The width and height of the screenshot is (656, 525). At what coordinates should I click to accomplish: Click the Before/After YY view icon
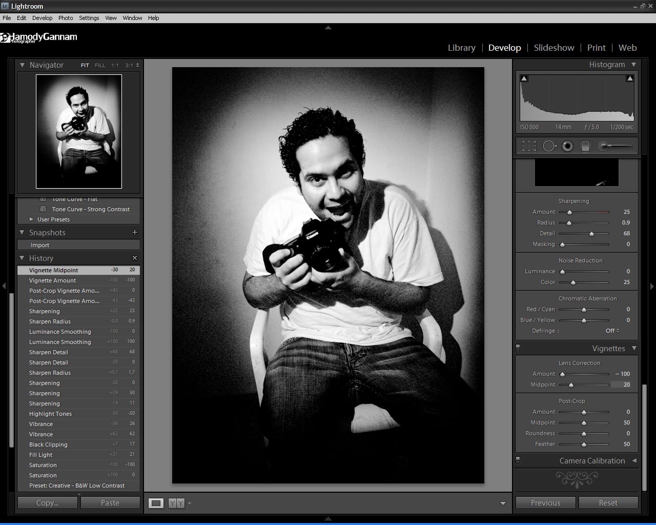[176, 503]
